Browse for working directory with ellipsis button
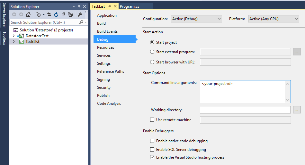This screenshot has width=305, height=165. [x=297, y=110]
